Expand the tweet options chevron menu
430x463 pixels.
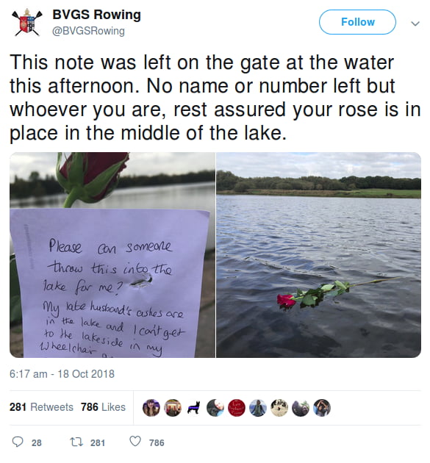(x=415, y=24)
